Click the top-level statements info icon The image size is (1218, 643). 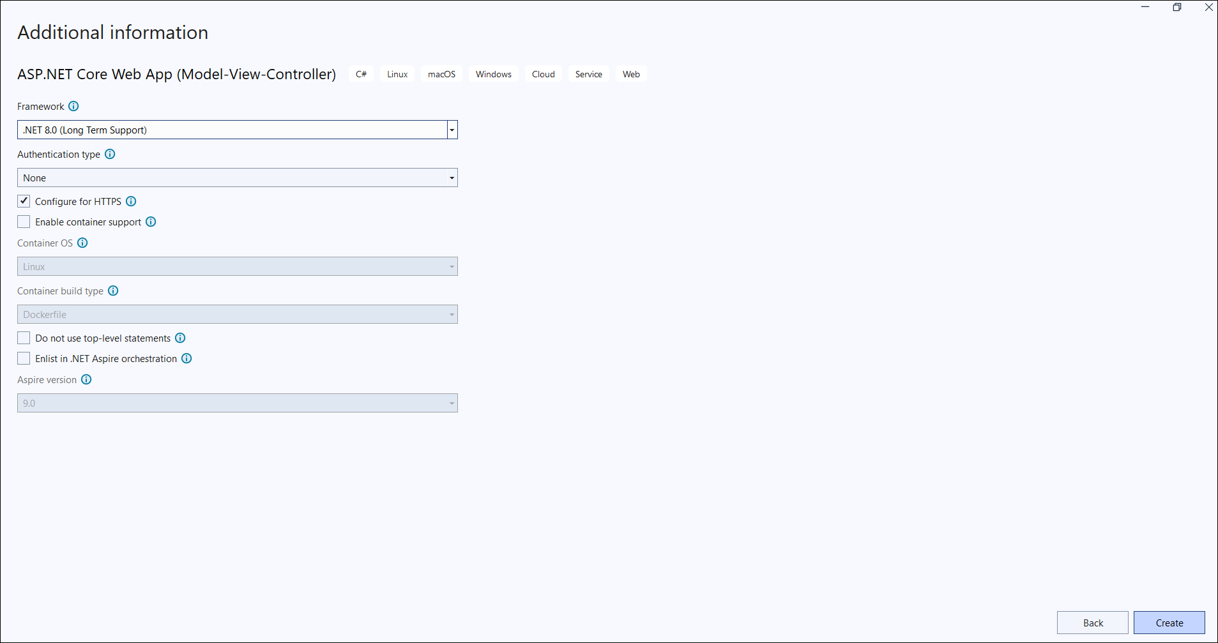[x=180, y=338]
